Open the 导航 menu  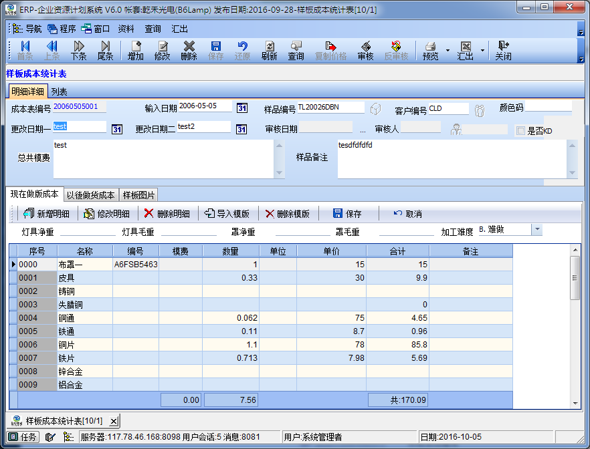click(x=27, y=29)
